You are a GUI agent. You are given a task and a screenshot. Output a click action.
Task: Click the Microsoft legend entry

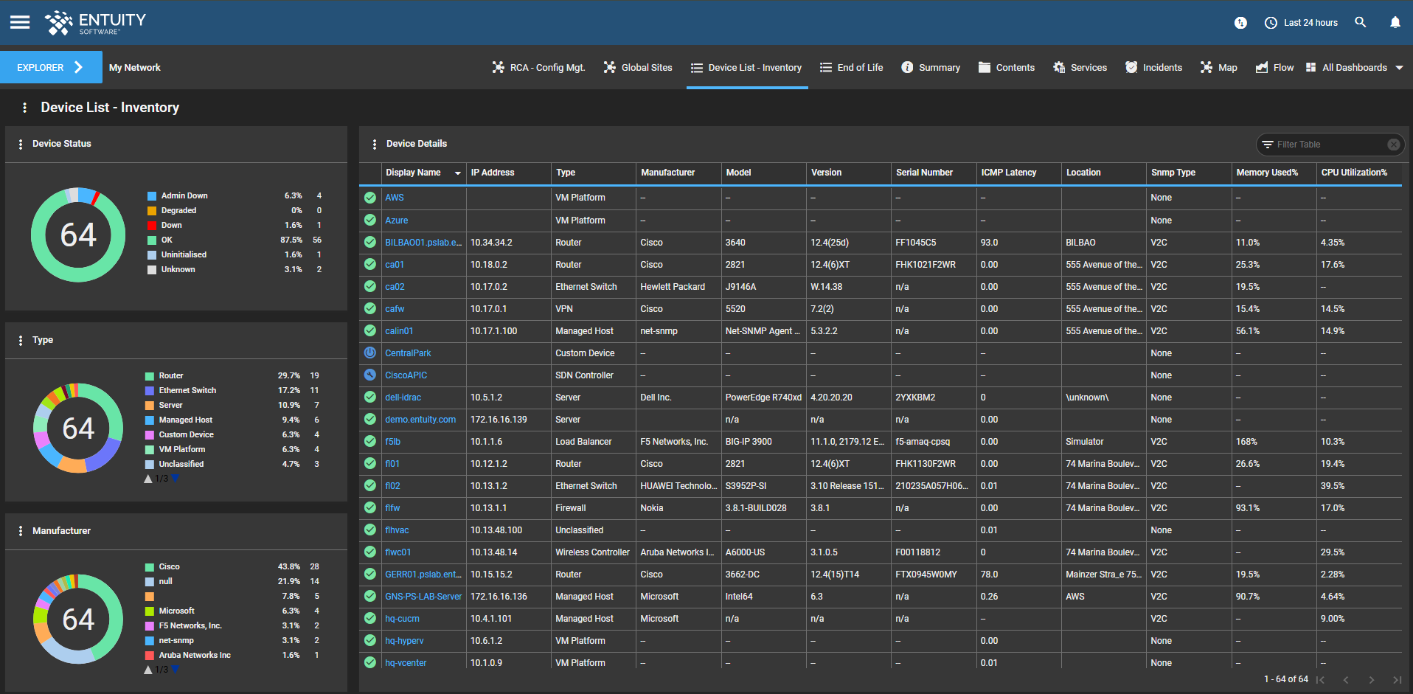(x=177, y=611)
